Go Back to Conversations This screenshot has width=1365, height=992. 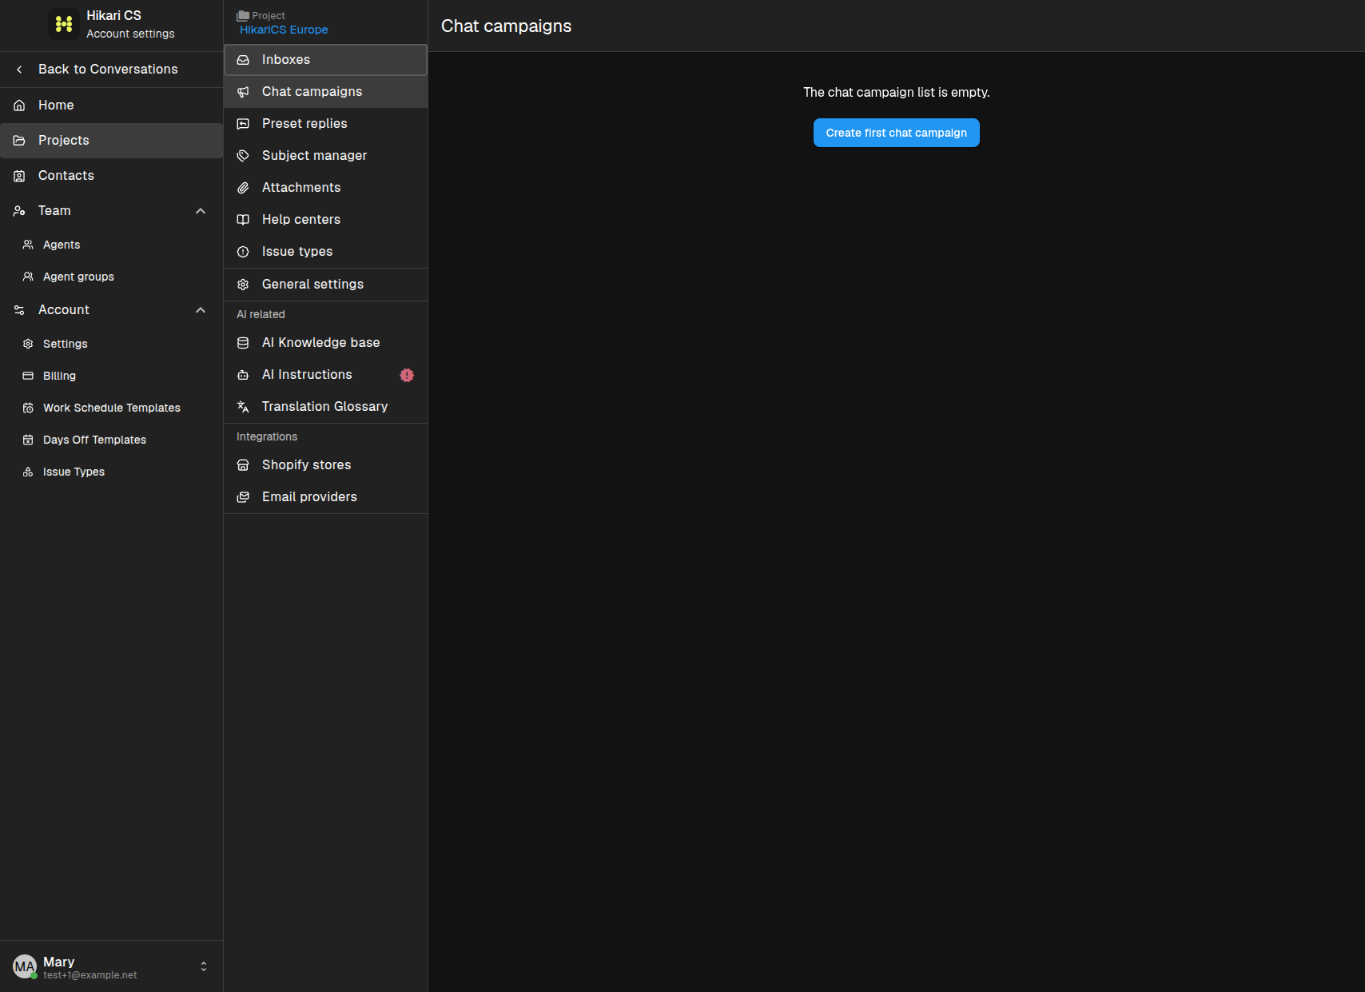point(111,70)
